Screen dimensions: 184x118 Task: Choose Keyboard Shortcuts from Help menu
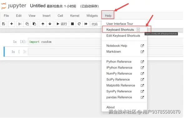coord(124,30)
